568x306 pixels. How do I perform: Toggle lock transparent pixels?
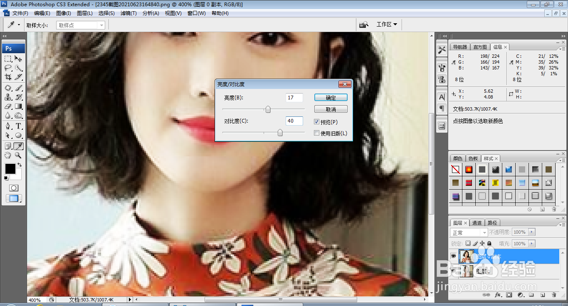[468, 243]
